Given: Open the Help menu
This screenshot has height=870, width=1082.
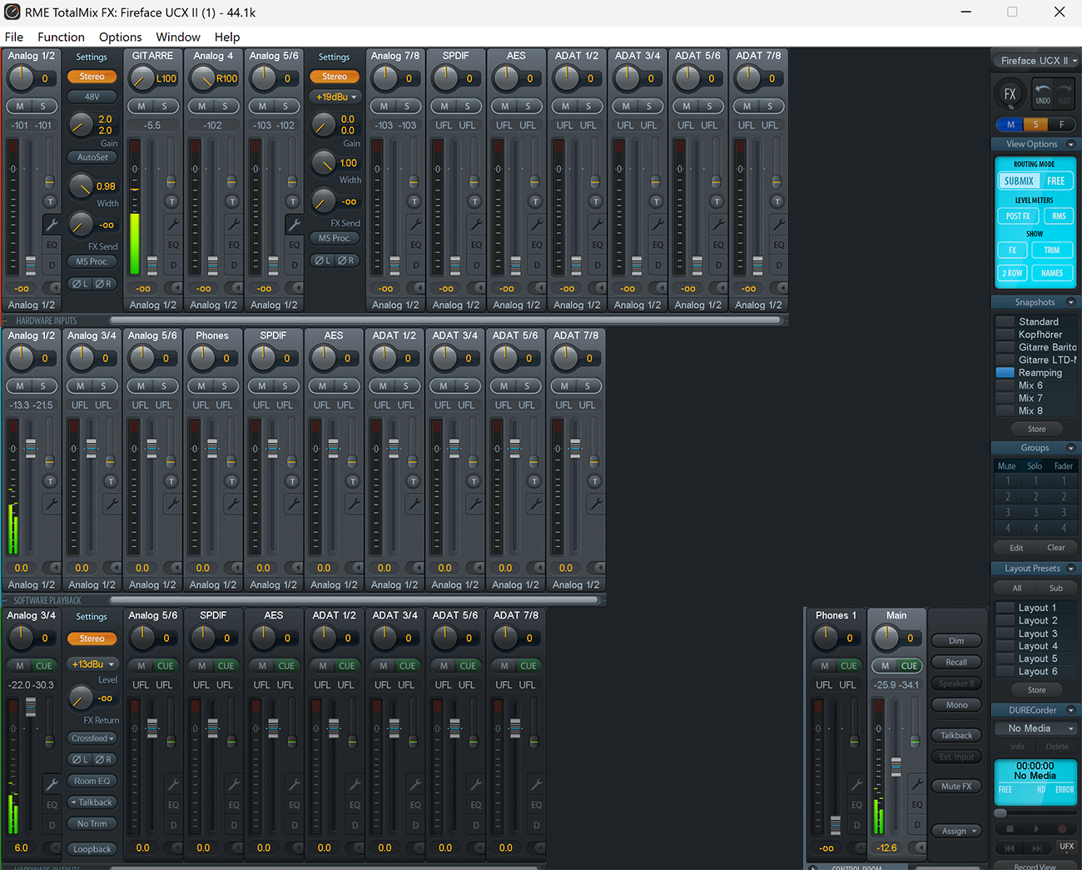Looking at the screenshot, I should 227,37.
